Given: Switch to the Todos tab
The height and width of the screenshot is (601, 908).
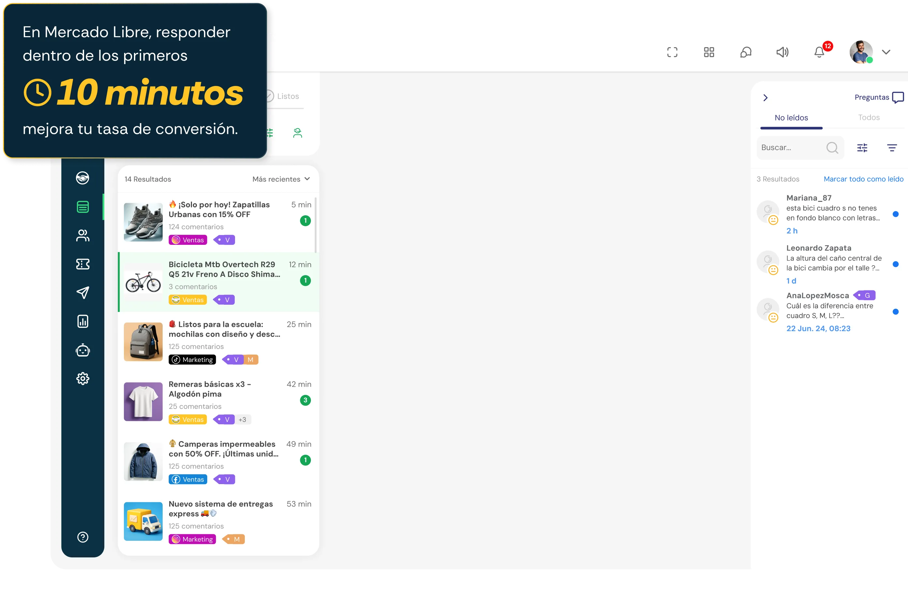Looking at the screenshot, I should tap(869, 117).
